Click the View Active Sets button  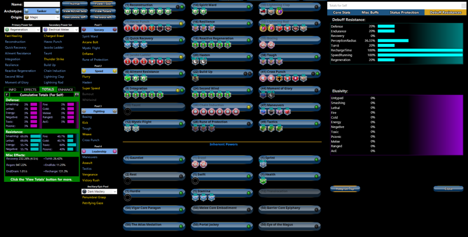(75, 10)
